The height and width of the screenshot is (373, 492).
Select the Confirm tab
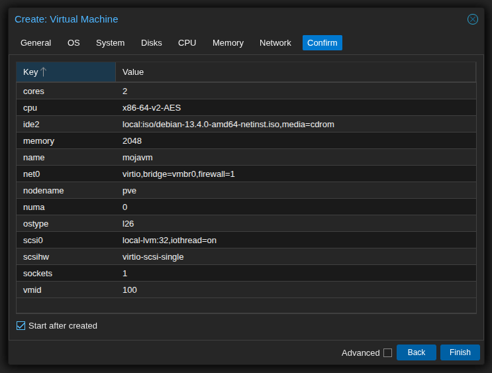pyautogui.click(x=322, y=43)
